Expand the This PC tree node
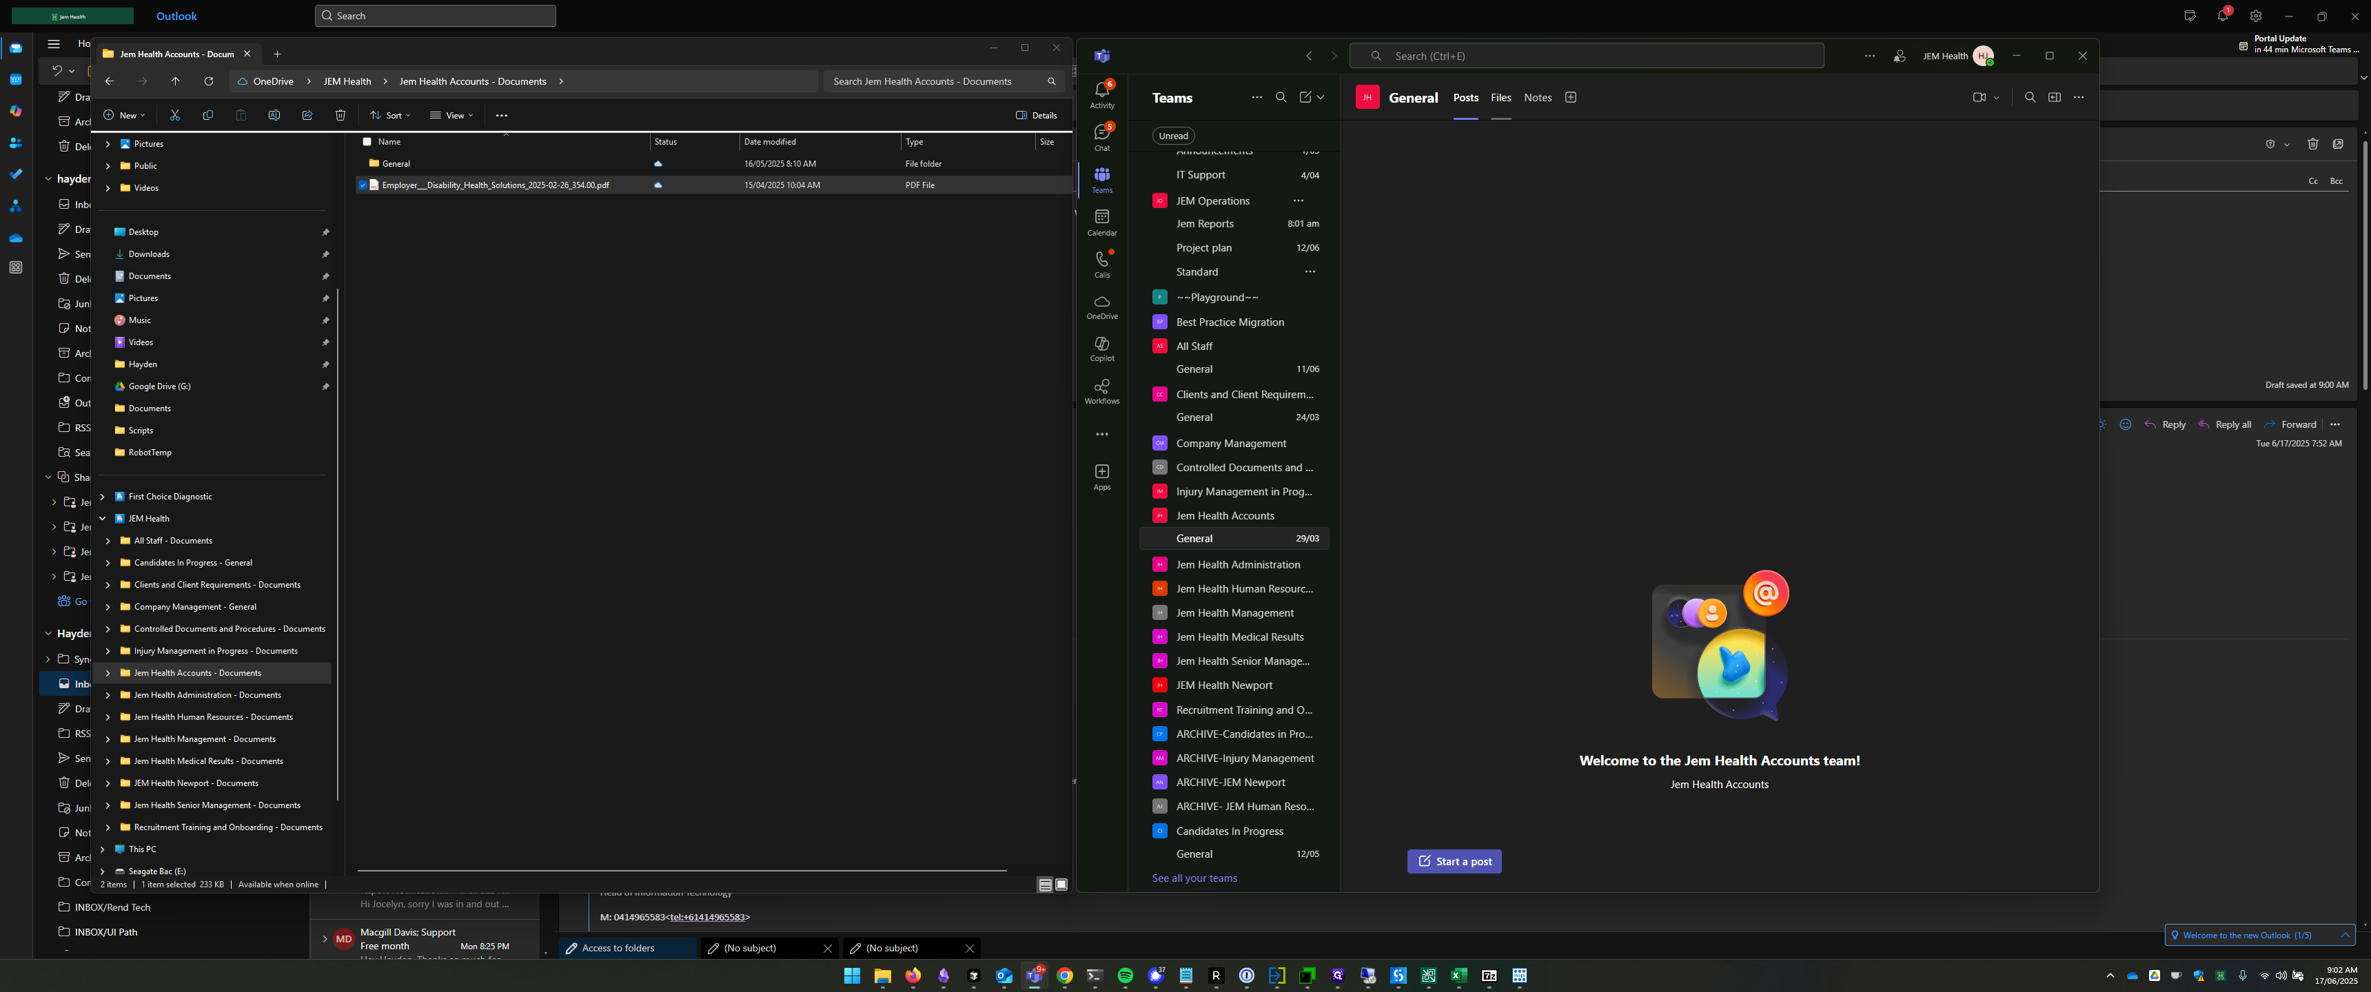The height and width of the screenshot is (992, 2371). [102, 849]
